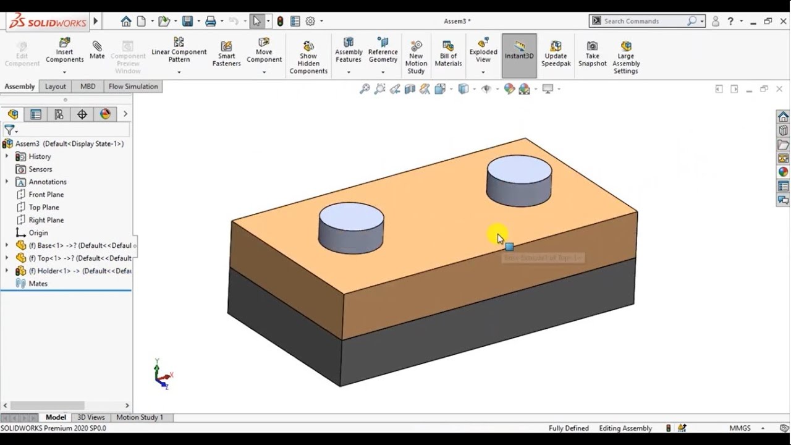Screen dimensions: 791x445
Task: Open the Appearances task pane tab
Action: pos(783,172)
